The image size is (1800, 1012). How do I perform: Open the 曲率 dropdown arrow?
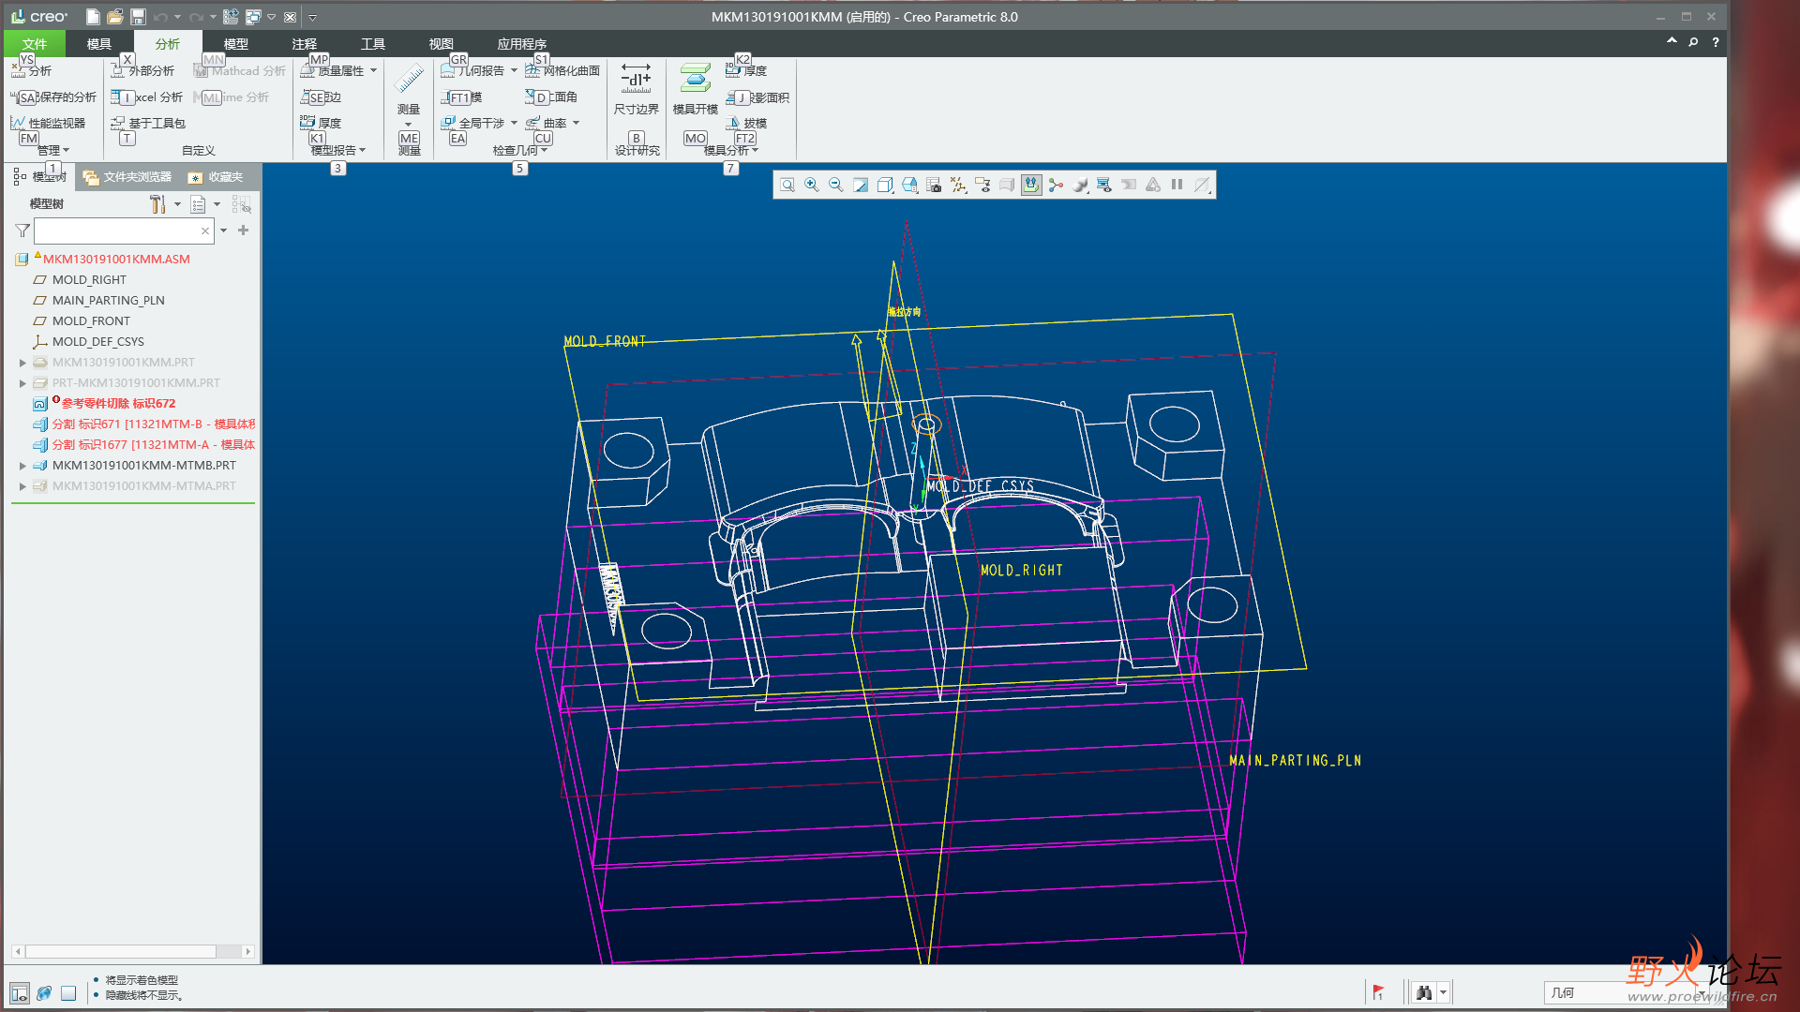tap(576, 123)
